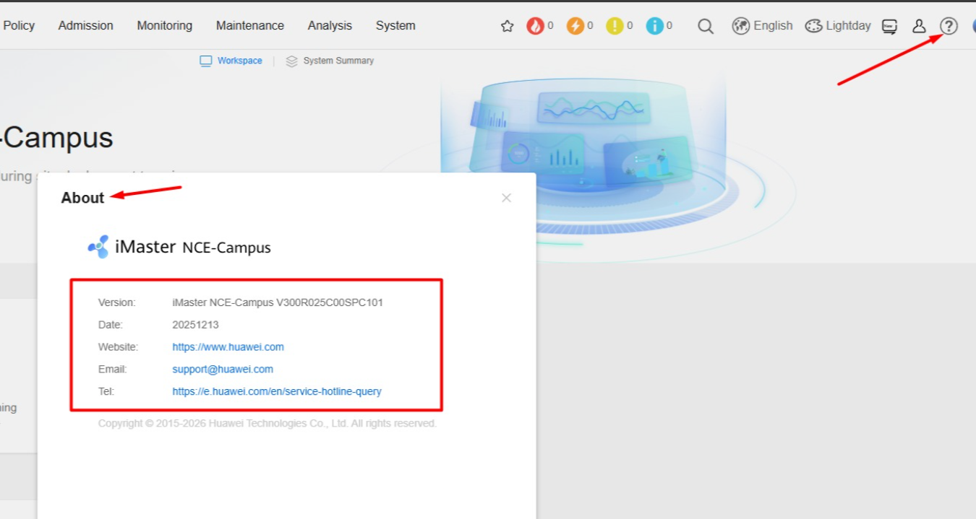Click the About dialog title

tap(82, 198)
